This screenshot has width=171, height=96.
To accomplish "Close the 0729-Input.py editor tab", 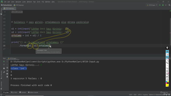I will click(x=15, y=8).
